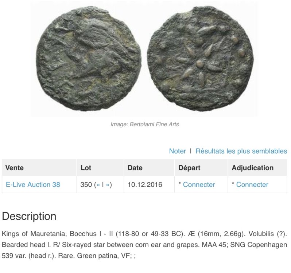Go to next lot with » arrow
This screenshot has width=291, height=273.
click(108, 185)
